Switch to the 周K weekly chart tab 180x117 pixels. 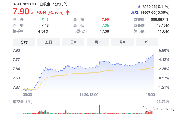[x=98, y=42]
